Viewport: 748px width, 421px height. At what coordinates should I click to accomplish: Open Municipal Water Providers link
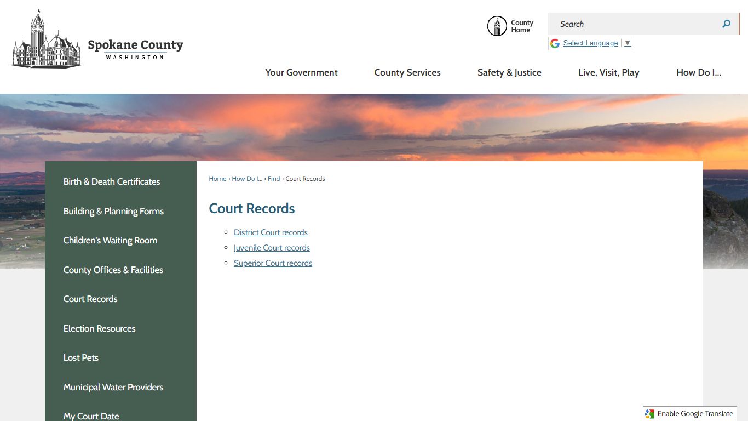click(x=113, y=387)
